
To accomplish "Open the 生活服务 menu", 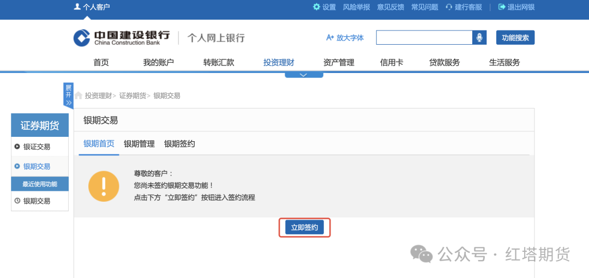I will pos(504,63).
